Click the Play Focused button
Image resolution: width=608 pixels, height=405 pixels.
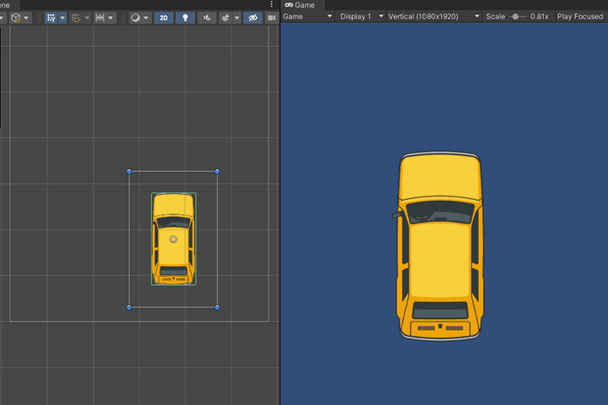tap(580, 17)
